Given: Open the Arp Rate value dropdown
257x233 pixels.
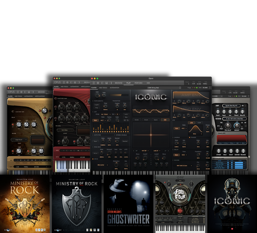Looking at the screenshot, I should [103, 120].
